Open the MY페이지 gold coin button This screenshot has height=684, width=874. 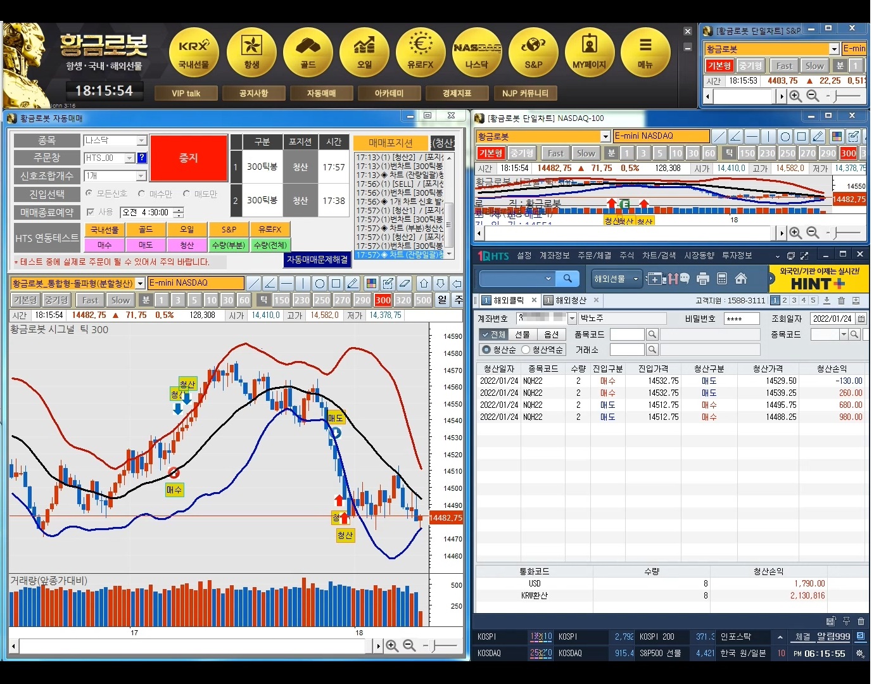pos(590,53)
